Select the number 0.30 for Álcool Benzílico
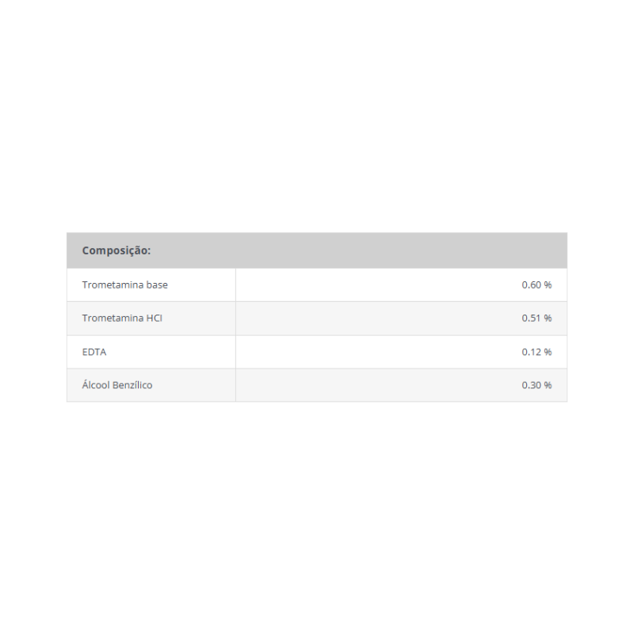Screen dimensions: 634x634 531,385
